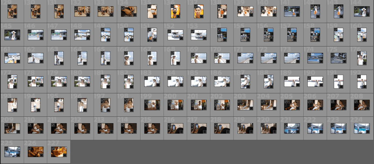The width and height of the screenshot is (374, 164).
Task: Click the bottom-right badge on photo 171
Action: pyautogui.click(x=251, y=62)
